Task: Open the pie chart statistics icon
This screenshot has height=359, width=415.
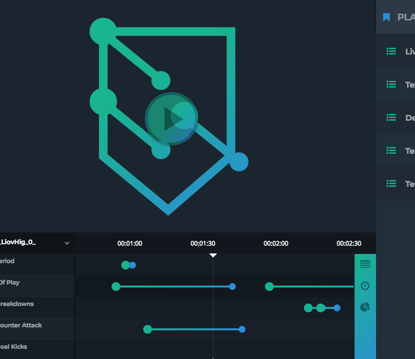Action: (365, 307)
